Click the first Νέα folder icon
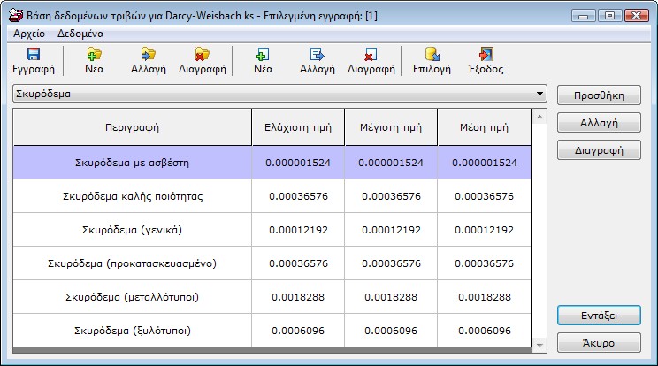Screen dimensions: 658x366 (x=93, y=55)
